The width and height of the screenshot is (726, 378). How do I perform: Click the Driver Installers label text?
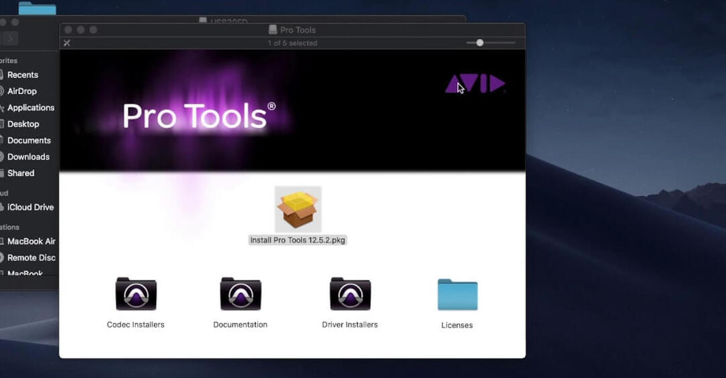pos(350,325)
